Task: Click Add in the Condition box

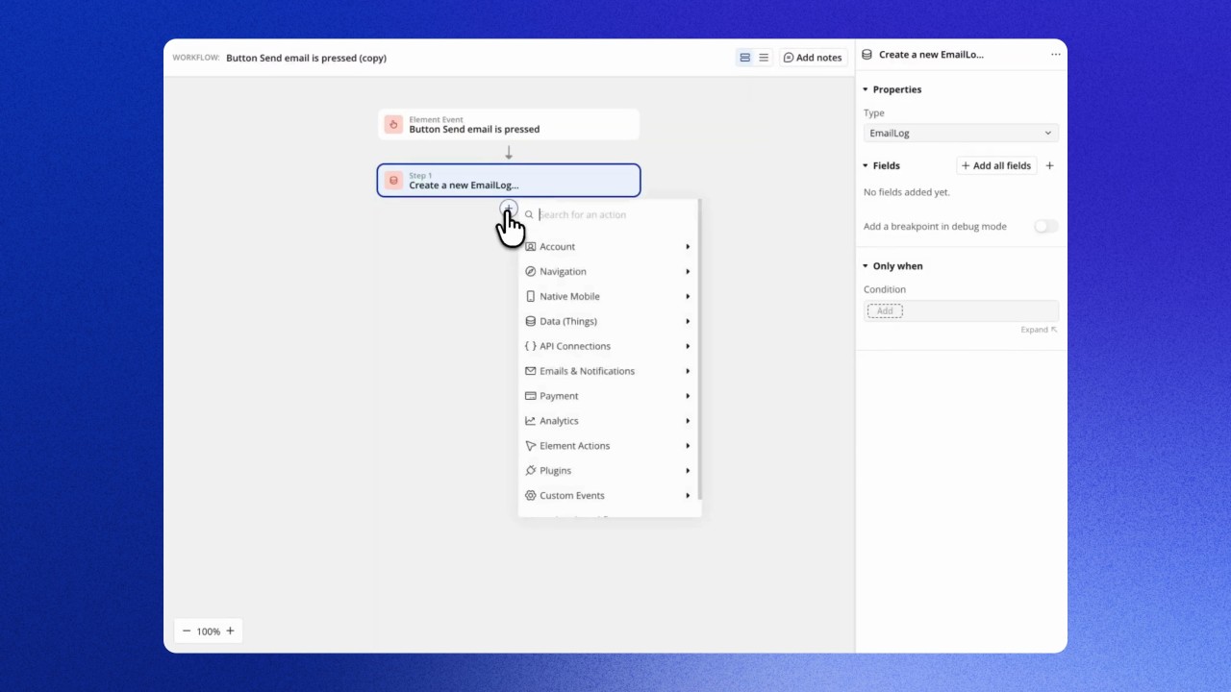Action: [x=885, y=311]
